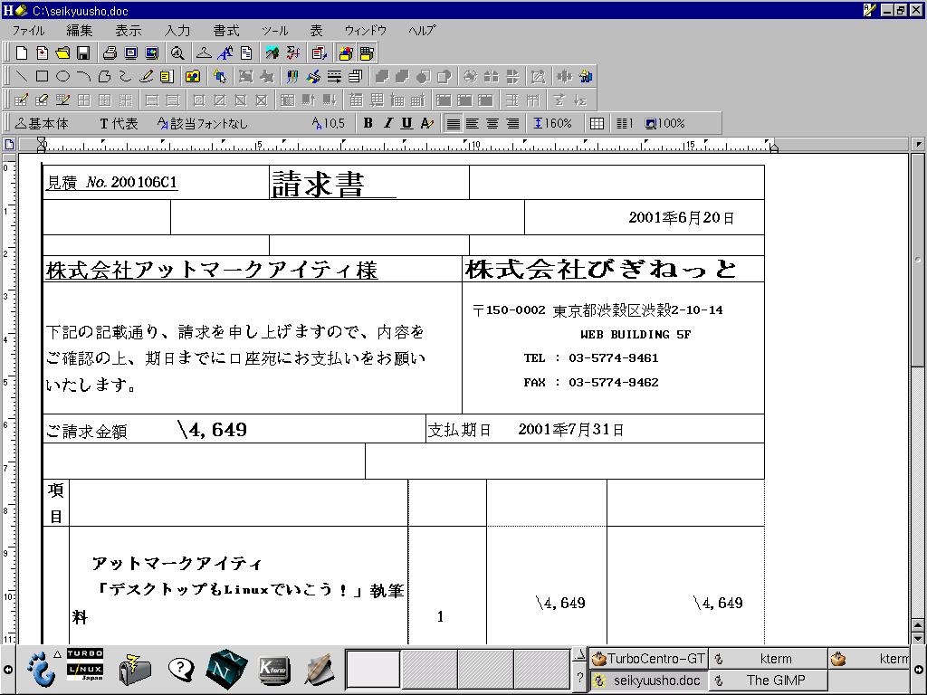The height and width of the screenshot is (695, 927).
Task: Create a new blank document
Action: (x=22, y=53)
